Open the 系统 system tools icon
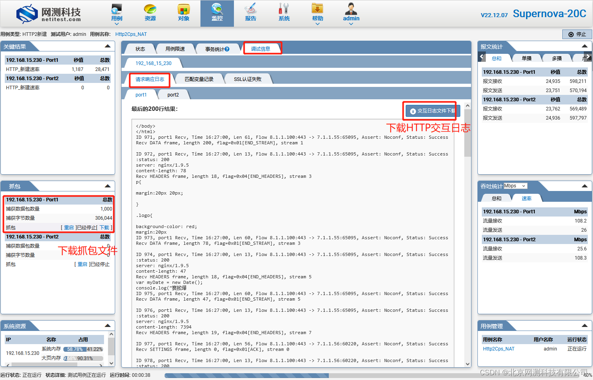The image size is (593, 380). [284, 13]
